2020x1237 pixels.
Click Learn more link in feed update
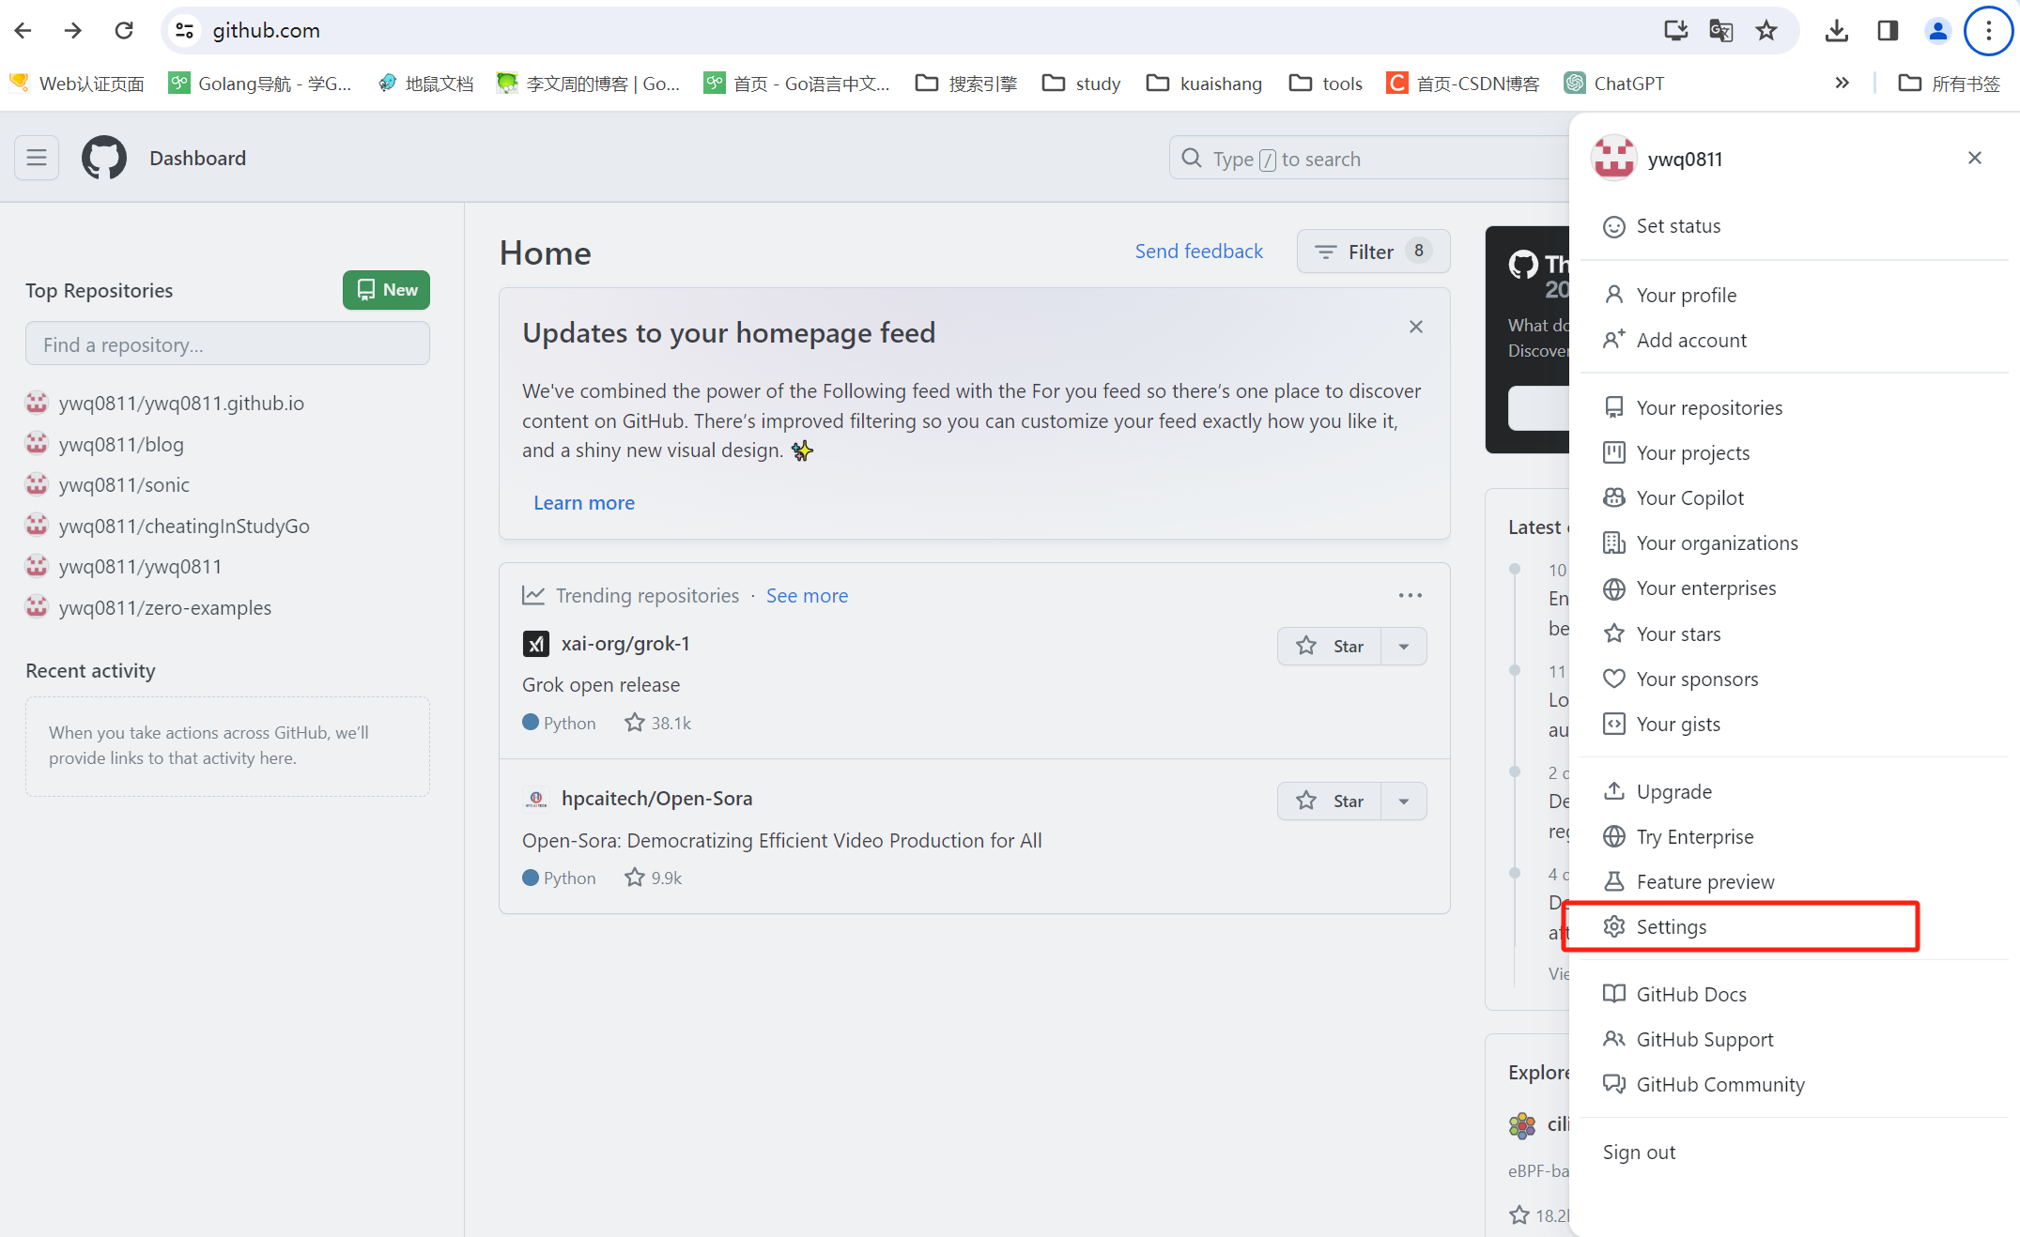[584, 502]
